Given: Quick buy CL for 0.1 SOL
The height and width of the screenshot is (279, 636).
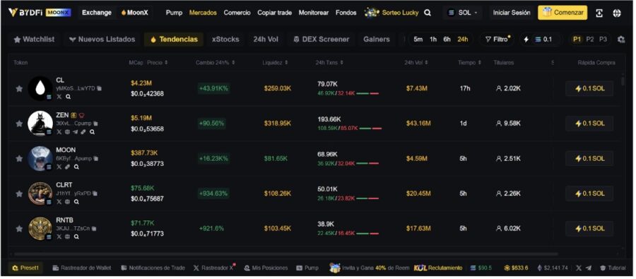Looking at the screenshot, I should click(589, 88).
